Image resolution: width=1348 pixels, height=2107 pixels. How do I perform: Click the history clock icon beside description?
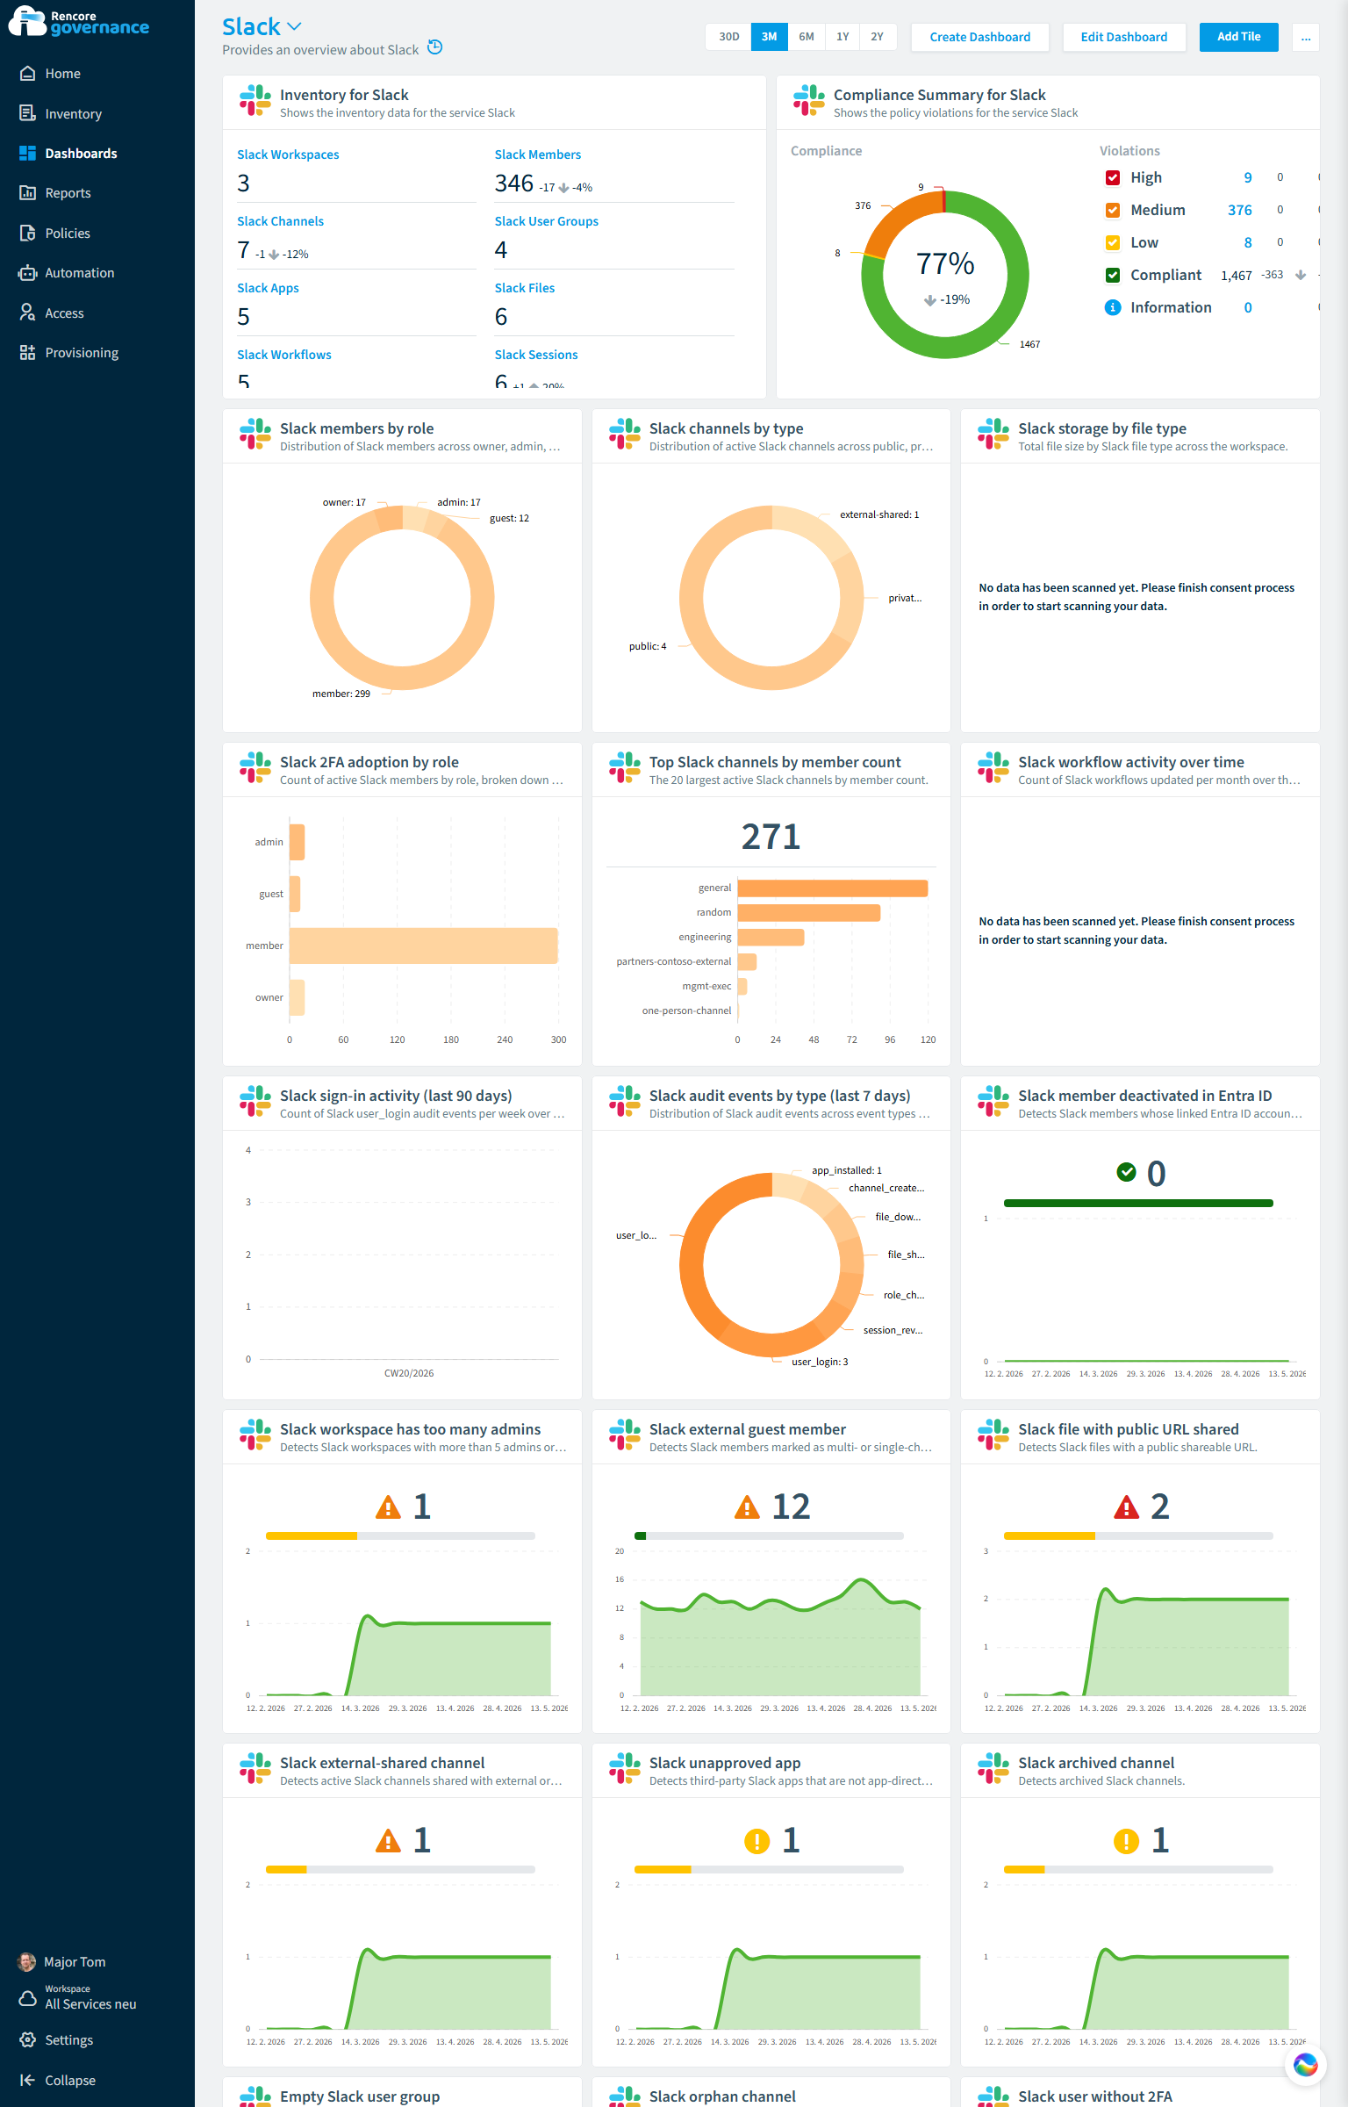pos(434,47)
